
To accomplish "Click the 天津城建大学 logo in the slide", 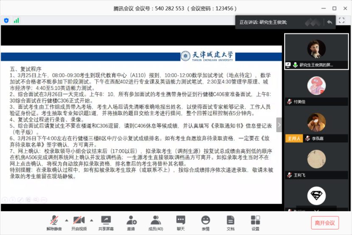I will click(x=207, y=56).
